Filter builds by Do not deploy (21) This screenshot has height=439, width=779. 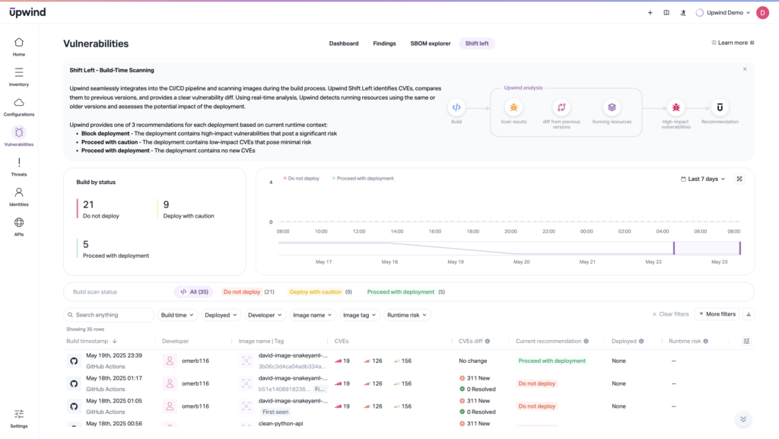point(249,292)
